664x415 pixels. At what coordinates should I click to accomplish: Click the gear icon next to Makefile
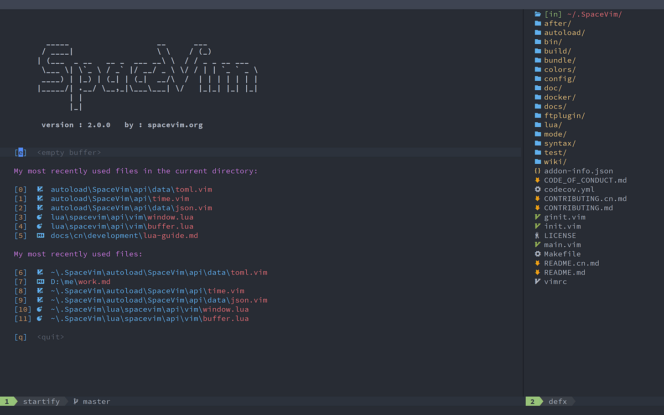537,253
